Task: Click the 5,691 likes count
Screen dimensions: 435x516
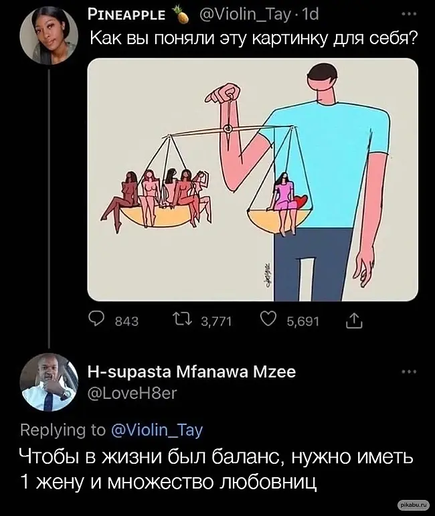Action: (303, 321)
